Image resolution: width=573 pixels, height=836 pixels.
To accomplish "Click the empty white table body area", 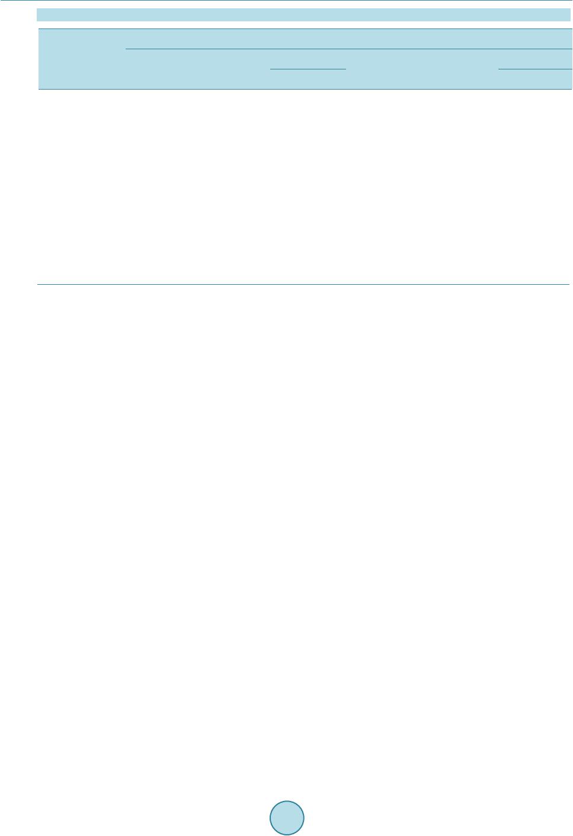I will coord(303,187).
